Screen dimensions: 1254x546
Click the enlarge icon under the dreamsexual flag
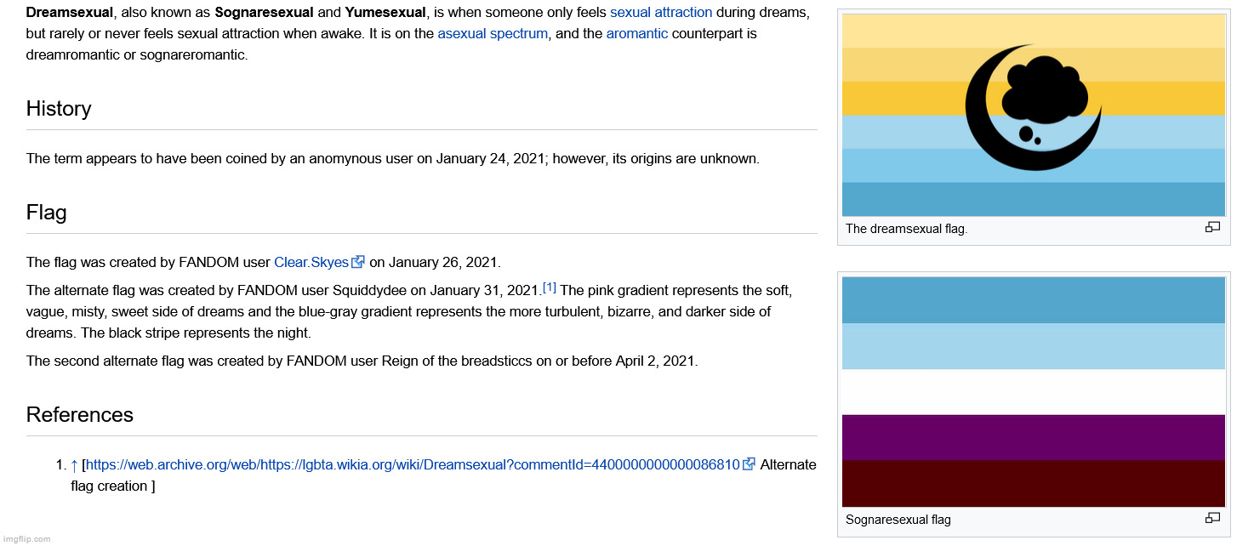[1212, 227]
